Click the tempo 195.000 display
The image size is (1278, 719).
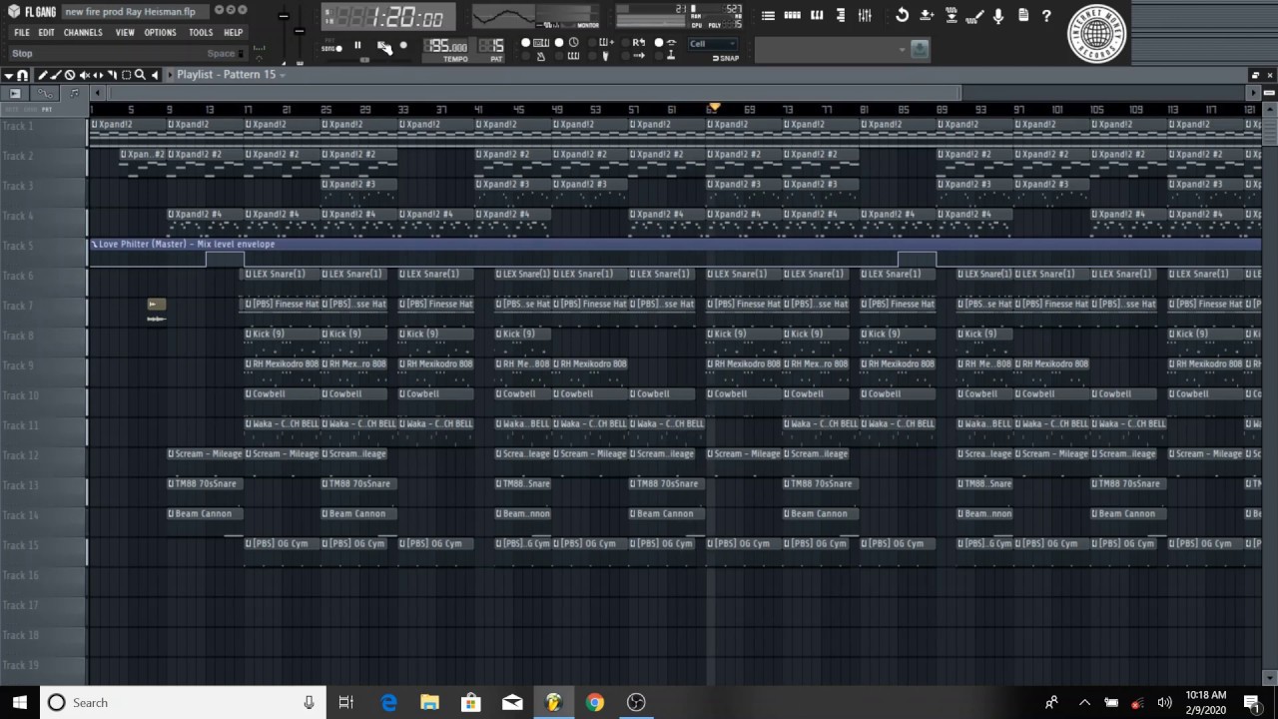(x=446, y=47)
